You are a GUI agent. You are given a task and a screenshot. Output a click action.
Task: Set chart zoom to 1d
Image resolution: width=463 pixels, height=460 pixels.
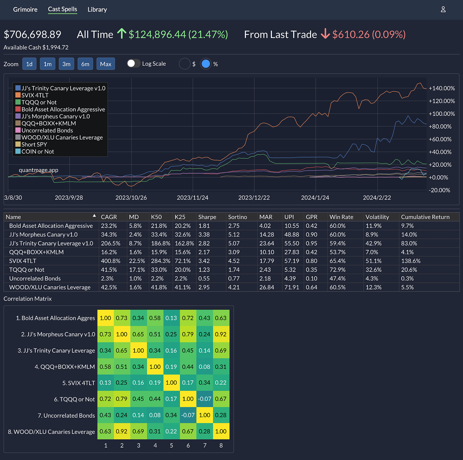pos(29,64)
